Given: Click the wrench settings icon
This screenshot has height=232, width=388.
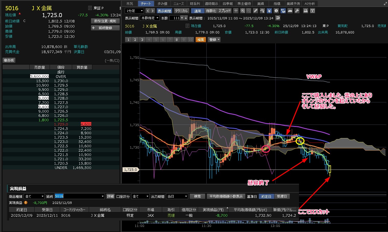Looking at the screenshot, I should (x=297, y=11).
